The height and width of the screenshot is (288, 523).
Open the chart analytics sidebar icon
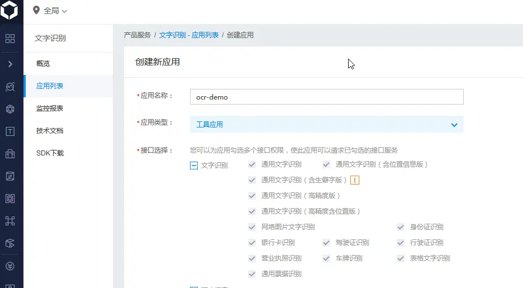point(10,87)
